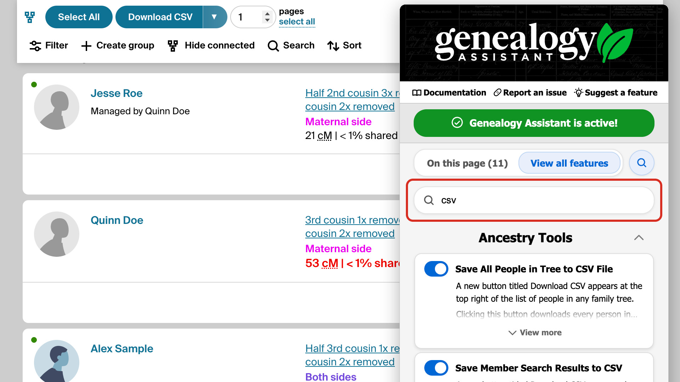The image size is (680, 382).
Task: Click Alex Sample's 'Both sides' label
Action: (x=331, y=377)
